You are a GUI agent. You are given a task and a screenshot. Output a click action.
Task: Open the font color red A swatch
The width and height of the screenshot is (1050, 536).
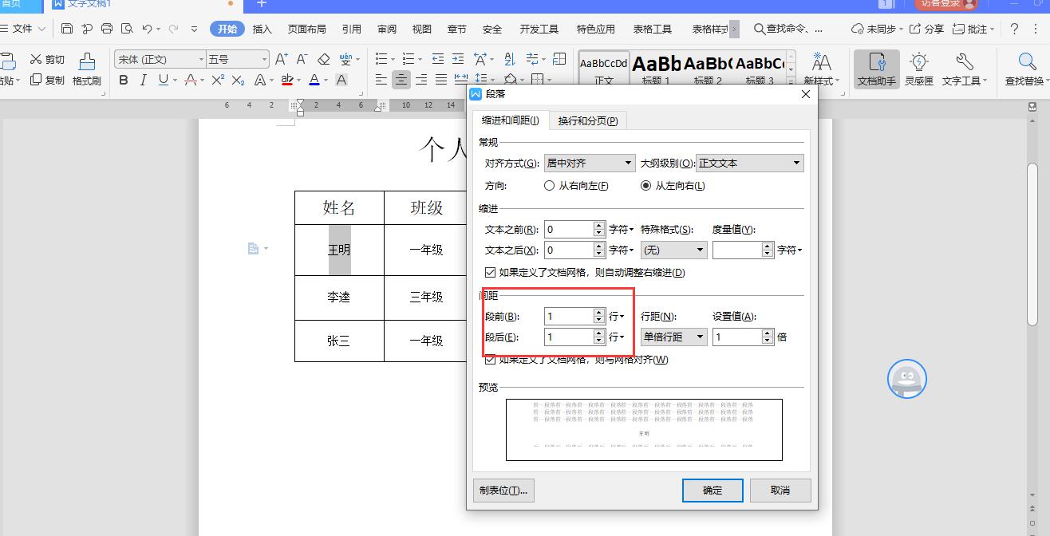click(190, 80)
